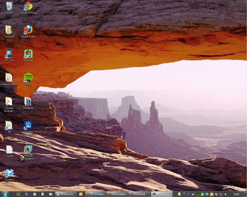The height and width of the screenshot is (197, 247).
Task: Click the Windows Start orb button
Action: click(x=5, y=194)
